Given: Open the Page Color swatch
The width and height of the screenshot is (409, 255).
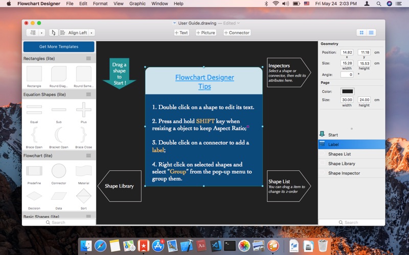Looking at the screenshot, I should click(348, 91).
